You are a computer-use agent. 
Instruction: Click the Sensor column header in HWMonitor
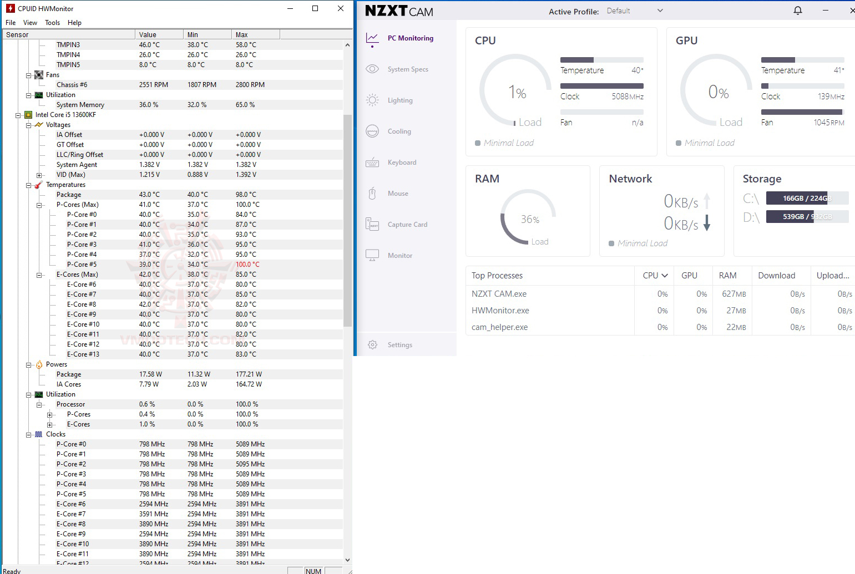[69, 34]
